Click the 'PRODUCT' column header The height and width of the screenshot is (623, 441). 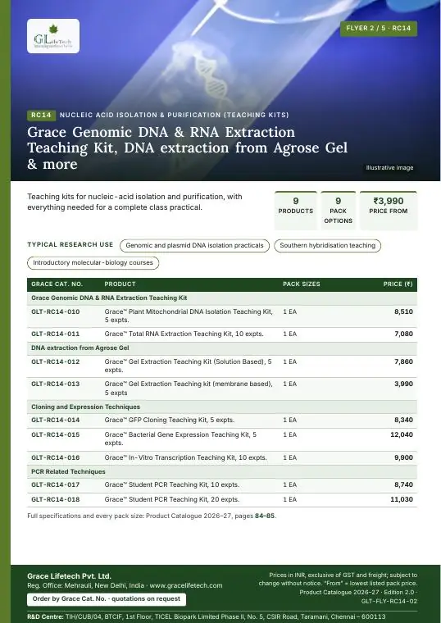pyautogui.click(x=120, y=284)
